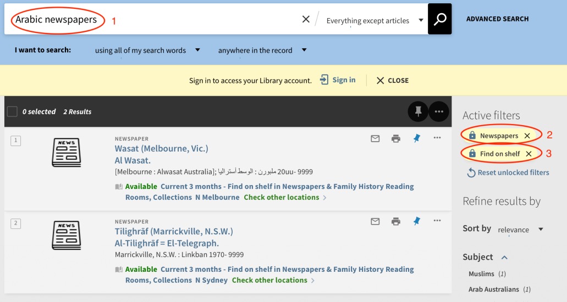Email the Tilighrāf record
567x302 pixels.
click(x=375, y=221)
